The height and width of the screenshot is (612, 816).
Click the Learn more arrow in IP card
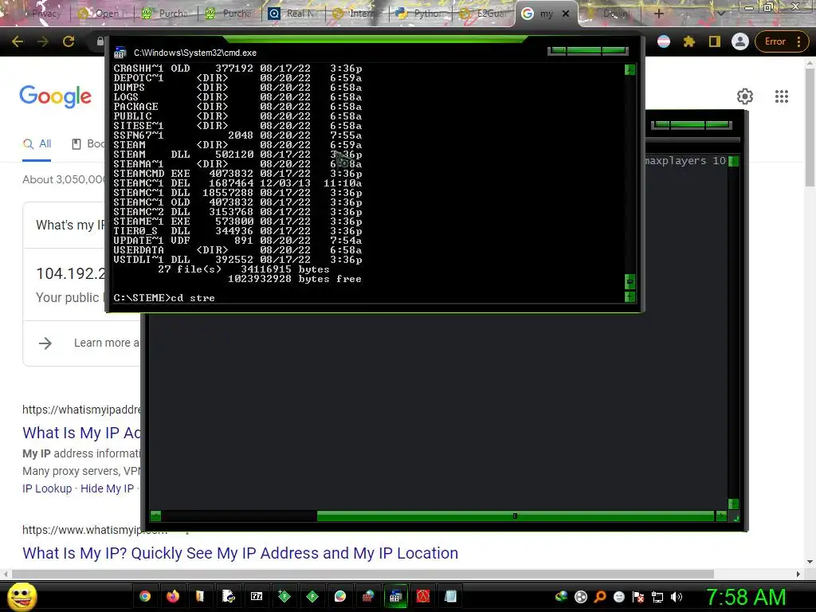pyautogui.click(x=45, y=343)
